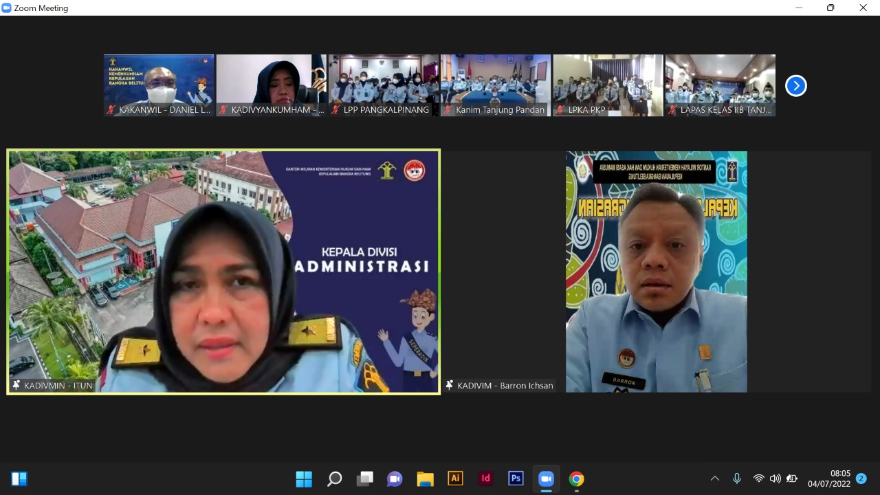Open Google Chrome from the taskbar
The height and width of the screenshot is (495, 880).
click(x=576, y=479)
